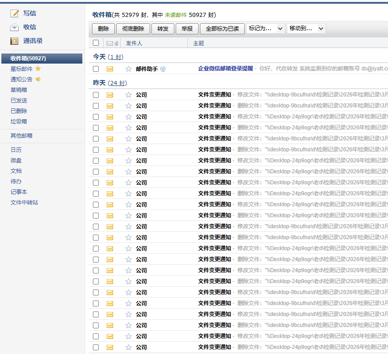Open the 通讯录 contacts icon
This screenshot has width=388, height=354.
tap(14, 42)
